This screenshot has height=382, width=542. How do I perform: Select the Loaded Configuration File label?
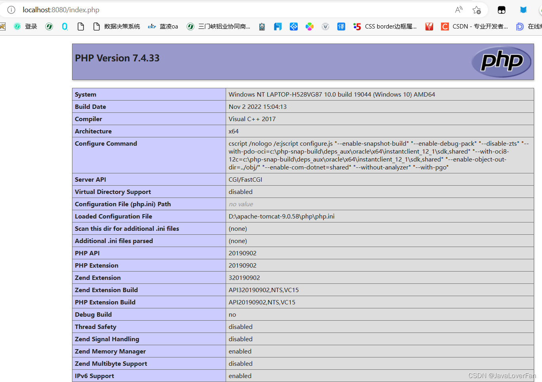[113, 216]
